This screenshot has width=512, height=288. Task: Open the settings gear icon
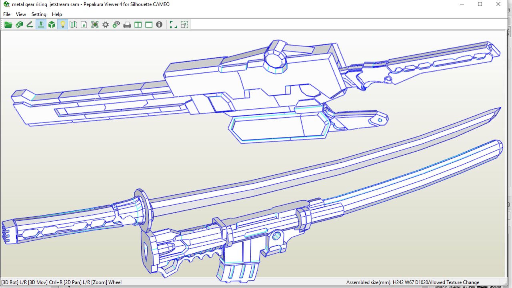pos(106,25)
